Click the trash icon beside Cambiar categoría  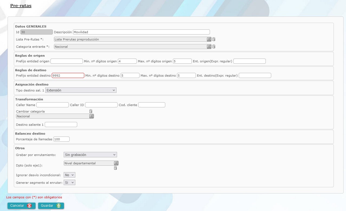pyautogui.click(x=91, y=111)
